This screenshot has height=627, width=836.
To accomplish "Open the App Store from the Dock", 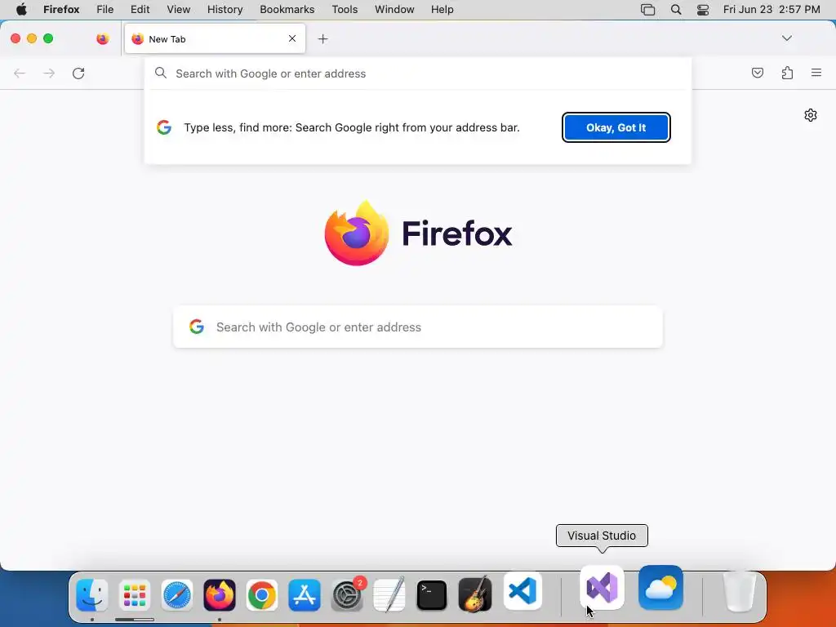I will (x=305, y=595).
